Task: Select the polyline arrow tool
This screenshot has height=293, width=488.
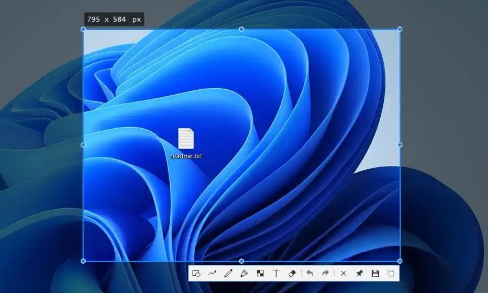Action: (212, 274)
